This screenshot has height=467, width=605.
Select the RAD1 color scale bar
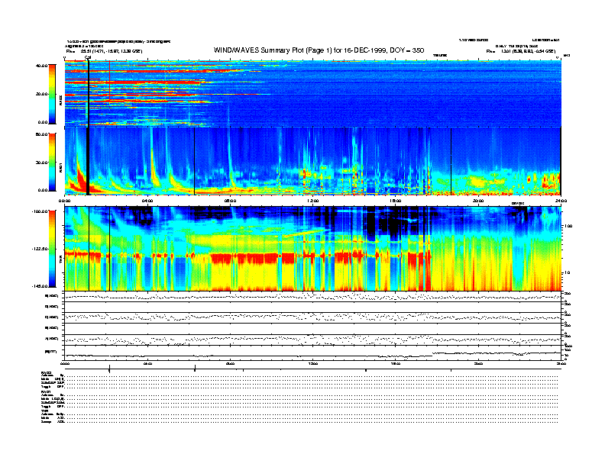coord(52,163)
